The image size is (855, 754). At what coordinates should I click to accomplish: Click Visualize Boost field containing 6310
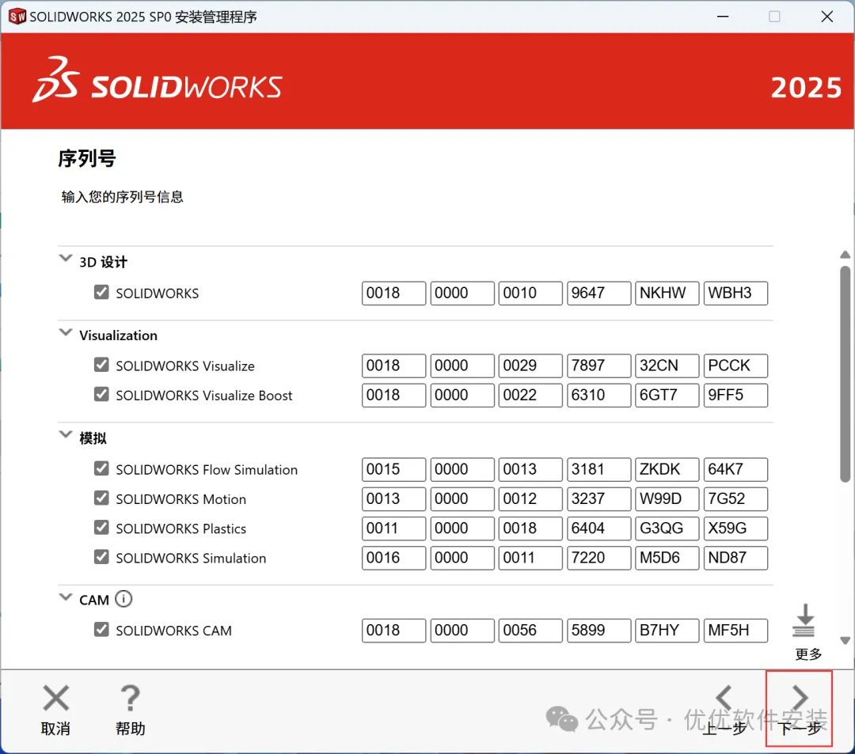[x=598, y=395]
